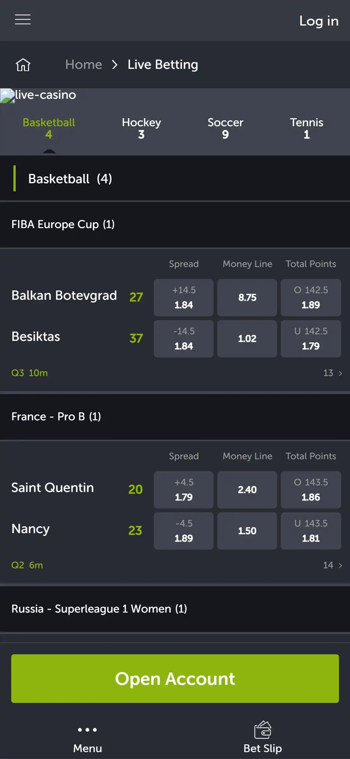Viewport: 350px width, 759px height.
Task: Tap the three-dot Menu icon
Action: (x=87, y=730)
